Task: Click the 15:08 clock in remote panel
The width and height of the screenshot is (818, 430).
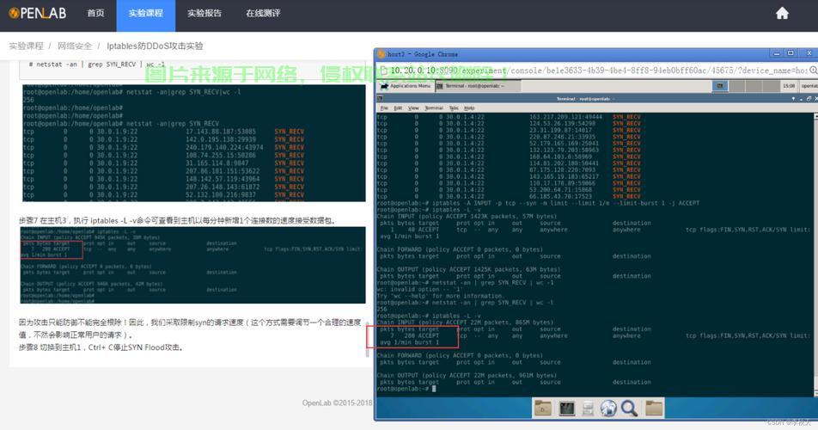Action: coord(789,86)
